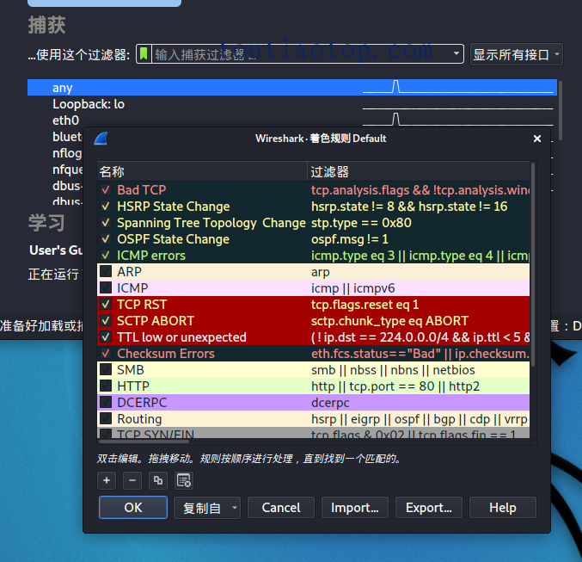Image resolution: width=582 pixels, height=562 pixels.
Task: Clear all coloring rules icon
Action: click(184, 480)
